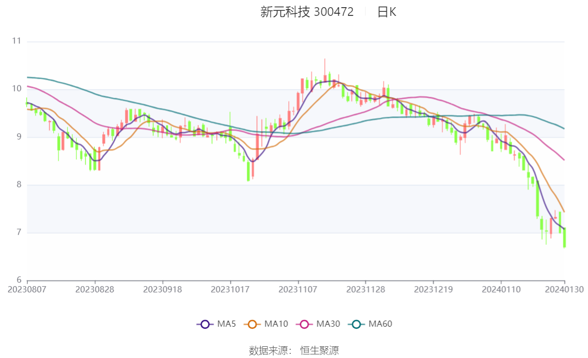Viewport: 588px width, 358px height.
Task: Select the 20231128 date axis label
Action: coord(366,289)
